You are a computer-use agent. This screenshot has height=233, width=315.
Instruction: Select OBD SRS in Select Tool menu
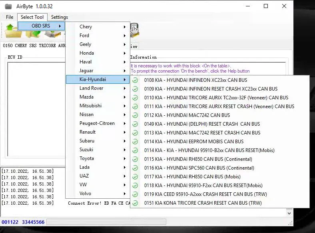click(x=41, y=26)
